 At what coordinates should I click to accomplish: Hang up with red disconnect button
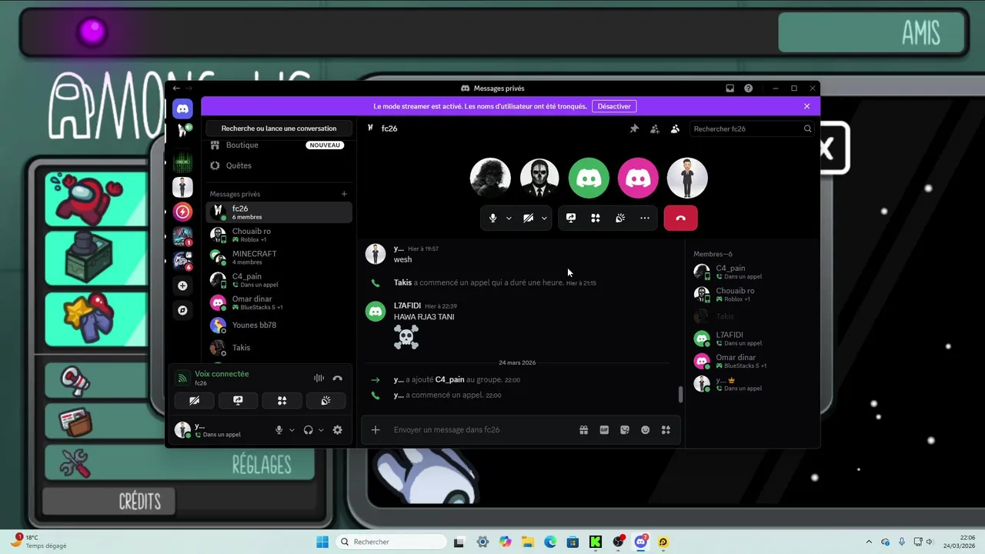(680, 218)
